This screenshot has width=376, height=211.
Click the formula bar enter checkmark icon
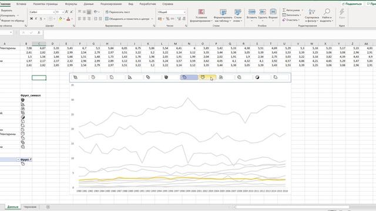(x=31, y=33)
